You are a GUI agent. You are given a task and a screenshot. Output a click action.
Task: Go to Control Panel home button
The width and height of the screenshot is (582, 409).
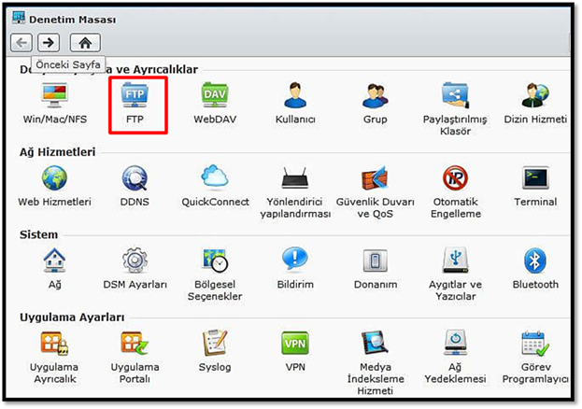[x=85, y=42]
